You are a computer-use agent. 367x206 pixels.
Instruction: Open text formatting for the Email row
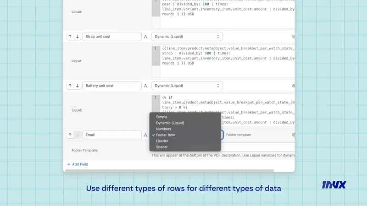click(145, 135)
